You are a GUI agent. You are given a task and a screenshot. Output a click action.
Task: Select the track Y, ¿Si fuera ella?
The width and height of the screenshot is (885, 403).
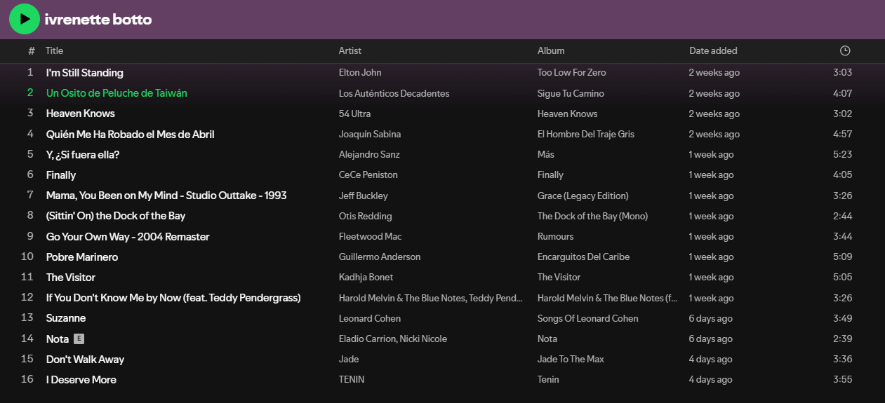[x=83, y=154]
